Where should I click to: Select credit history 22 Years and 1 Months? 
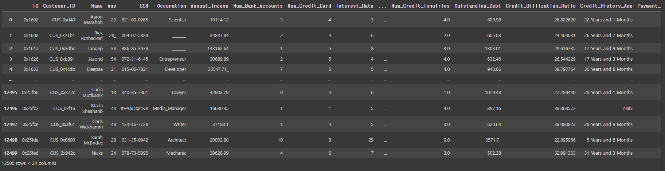609,20
